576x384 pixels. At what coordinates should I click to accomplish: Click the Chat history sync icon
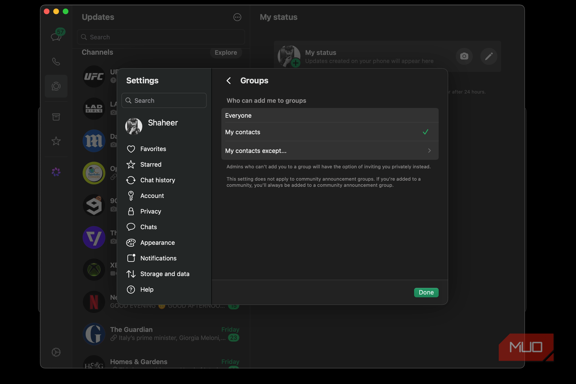point(131,180)
